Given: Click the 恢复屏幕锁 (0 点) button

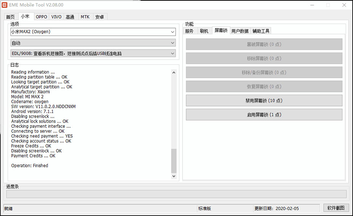Looking at the screenshot, I should coord(264,87).
